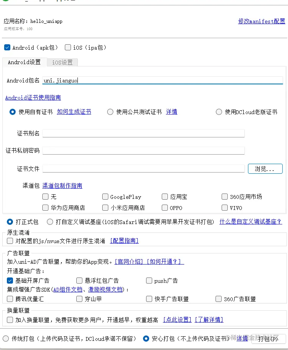Click the 打包(P) button
288x350 pixels.
point(269,339)
